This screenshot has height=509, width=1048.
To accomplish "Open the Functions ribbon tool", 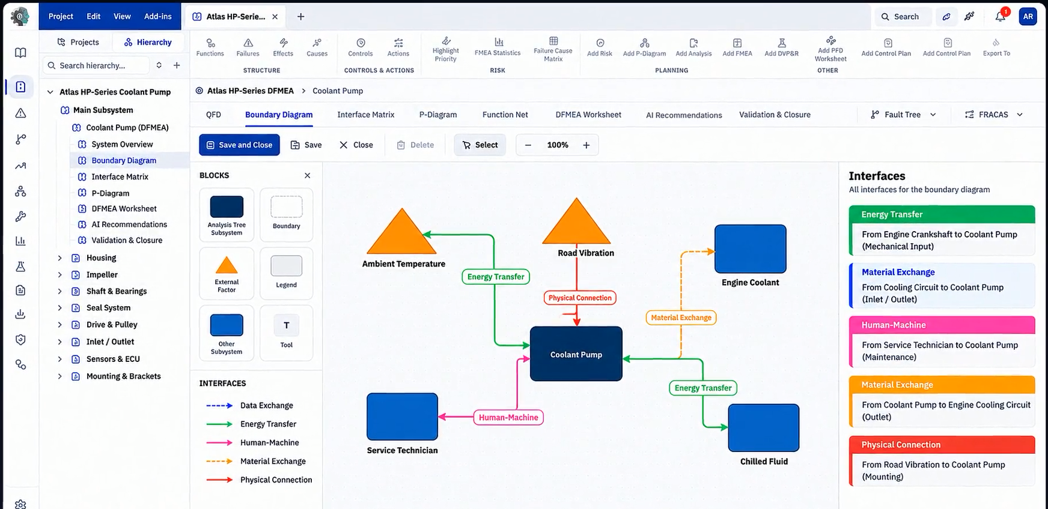I will [210, 47].
